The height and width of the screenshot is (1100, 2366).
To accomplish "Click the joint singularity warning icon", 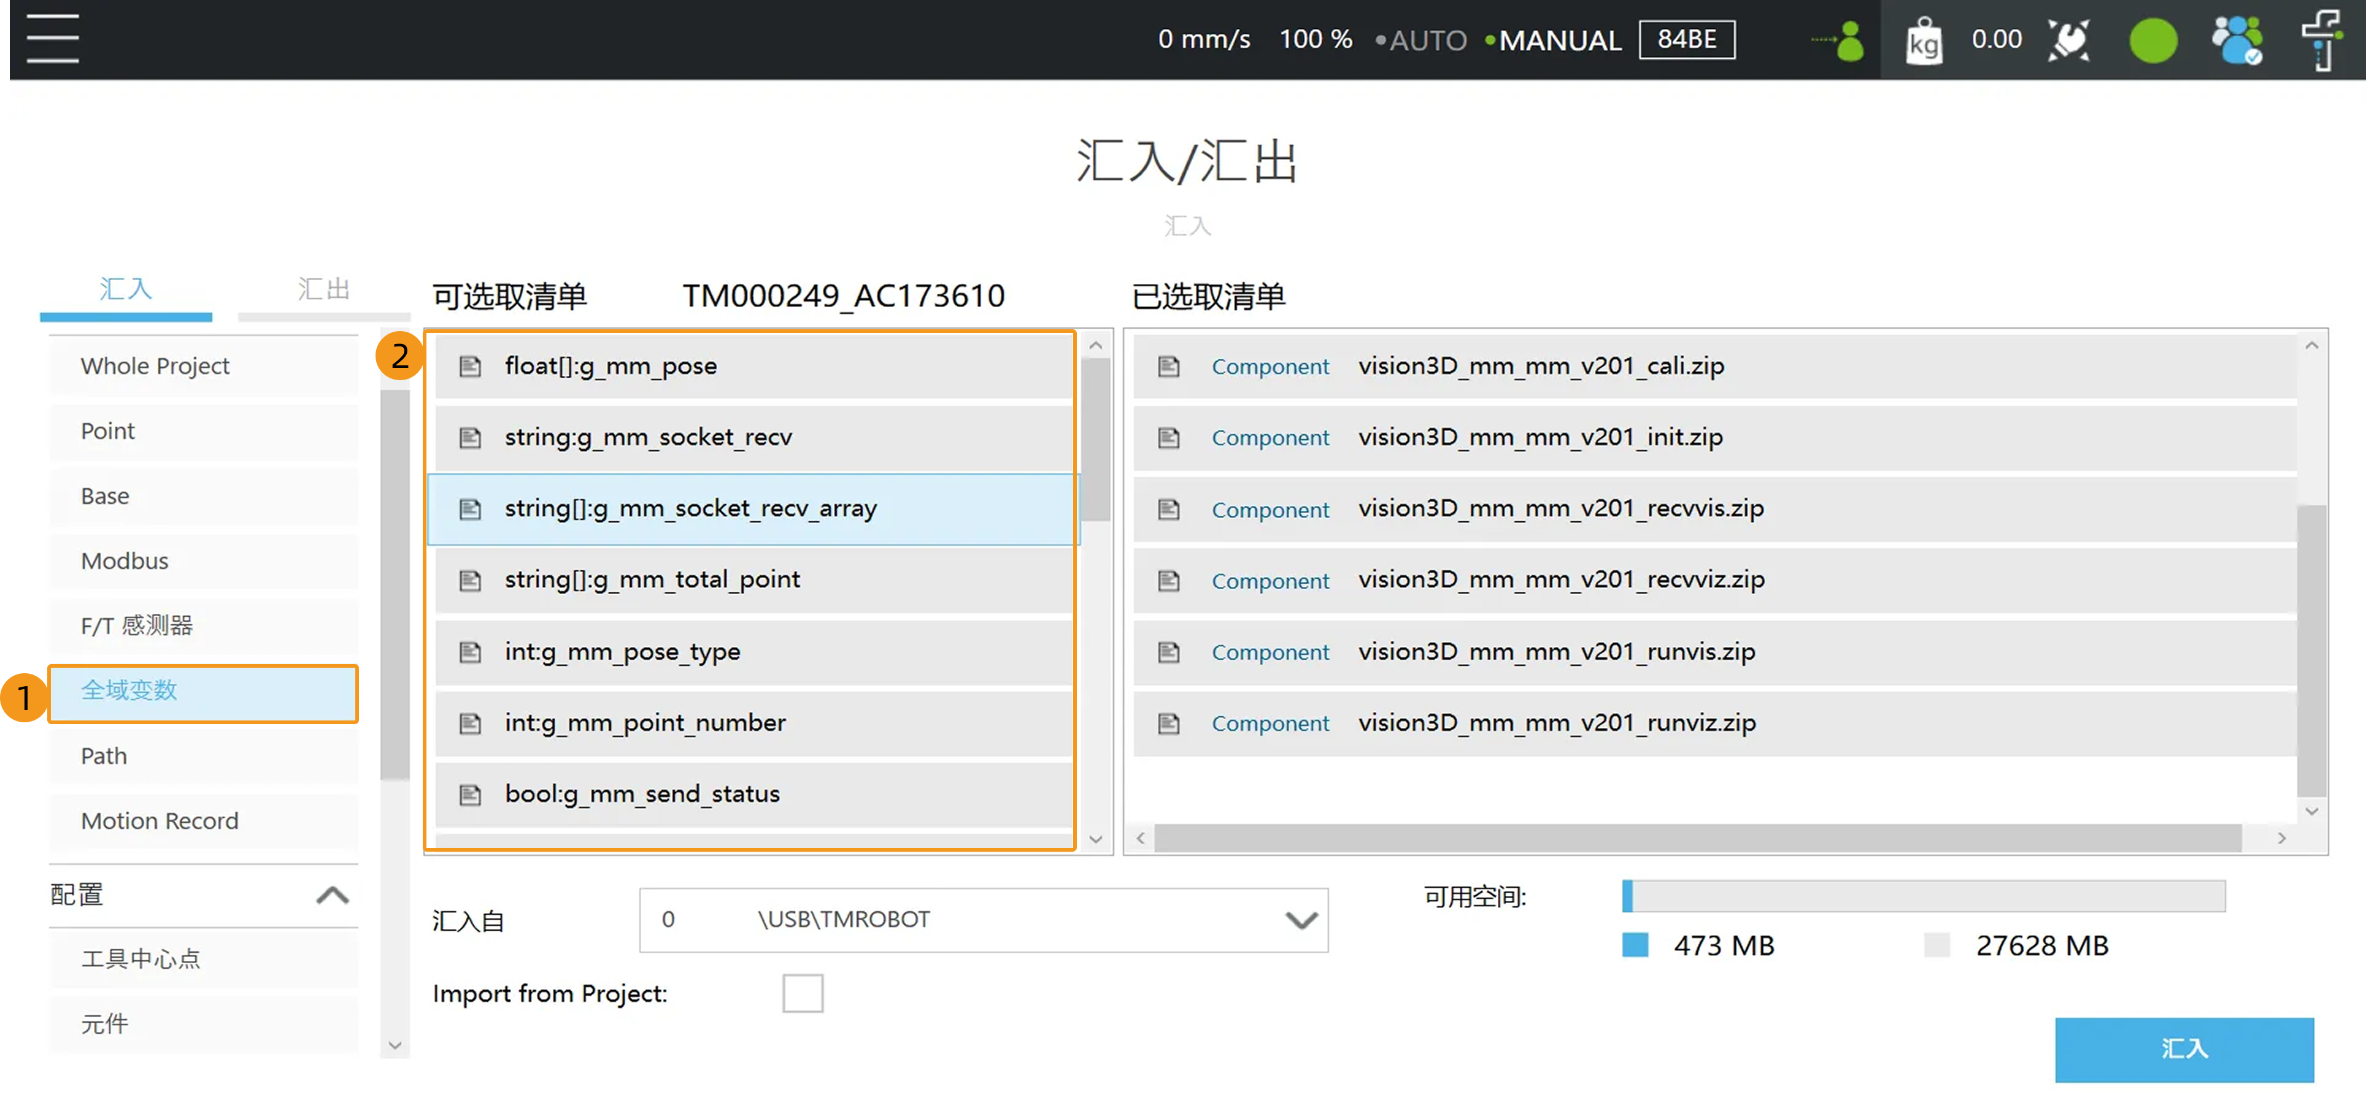I will coord(2068,40).
